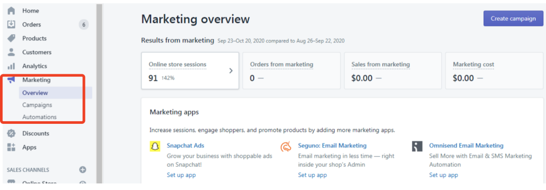This screenshot has width=546, height=190.
Task: Open Home via the house icon
Action: (11, 11)
